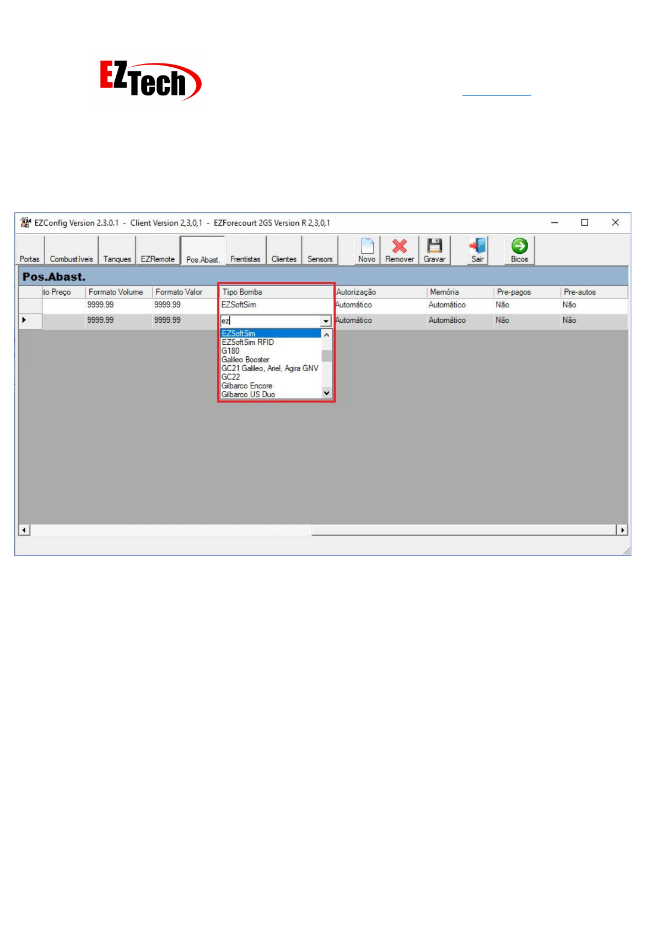The height and width of the screenshot is (930, 657).
Task: Switch to the Tanques tab
Action: (x=117, y=251)
